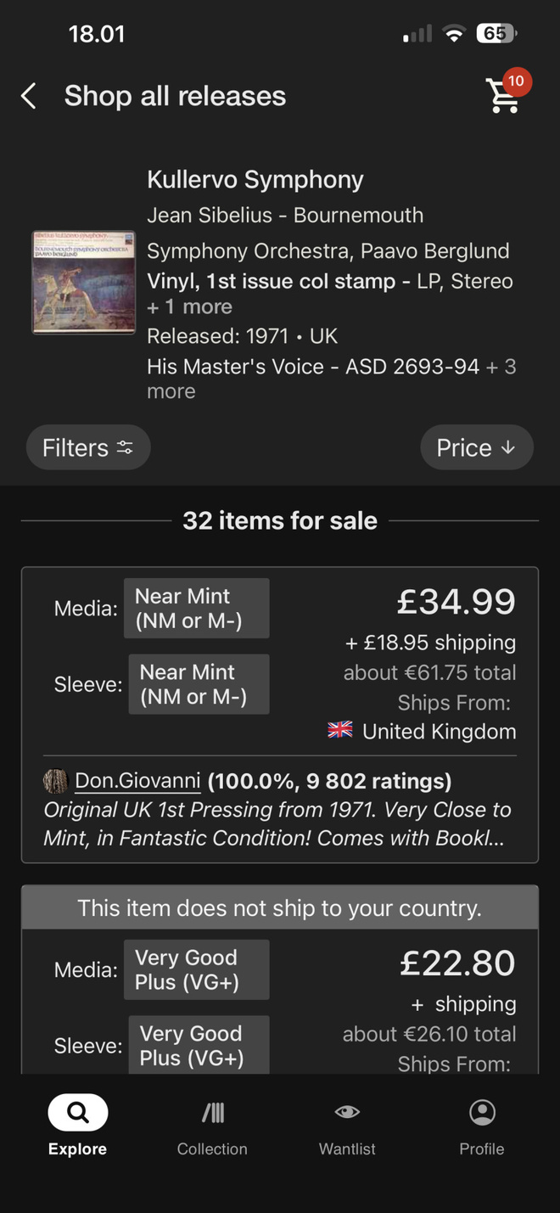Open the Collection records icon
Viewport: 560px width, 1213px height.
pos(212,1112)
